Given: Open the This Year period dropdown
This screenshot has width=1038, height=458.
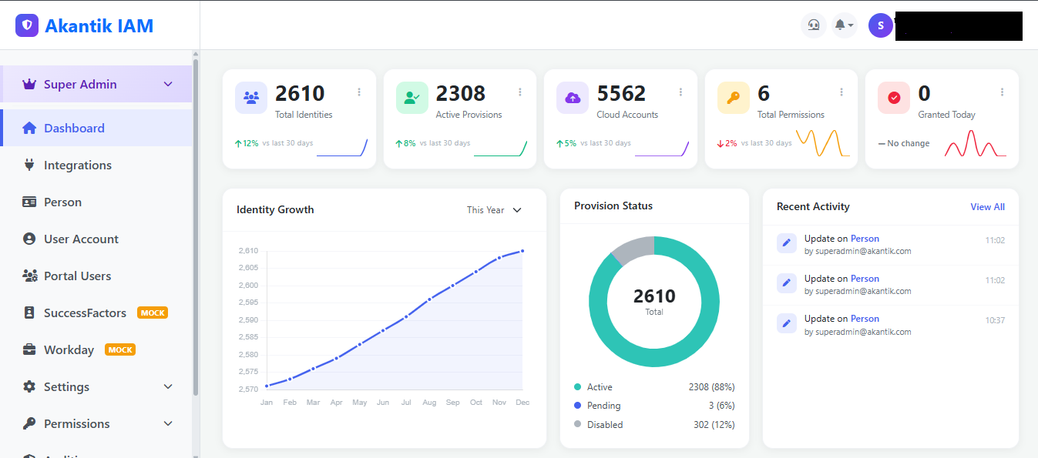Looking at the screenshot, I should [x=494, y=209].
